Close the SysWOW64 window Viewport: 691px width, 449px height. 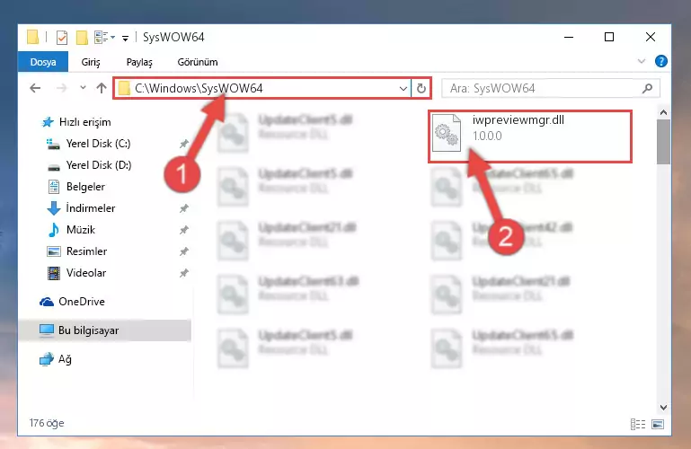click(x=651, y=37)
